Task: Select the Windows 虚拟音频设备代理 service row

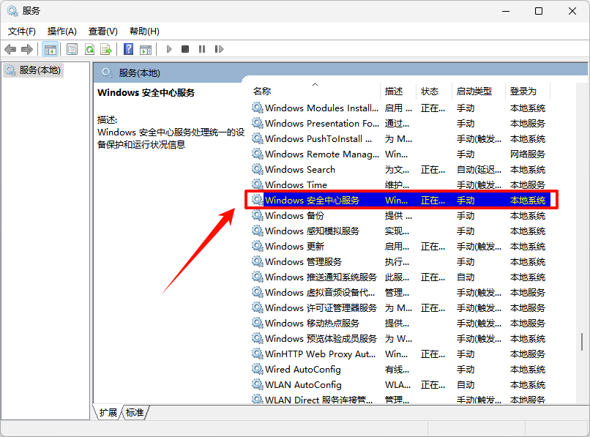Action: (400, 293)
